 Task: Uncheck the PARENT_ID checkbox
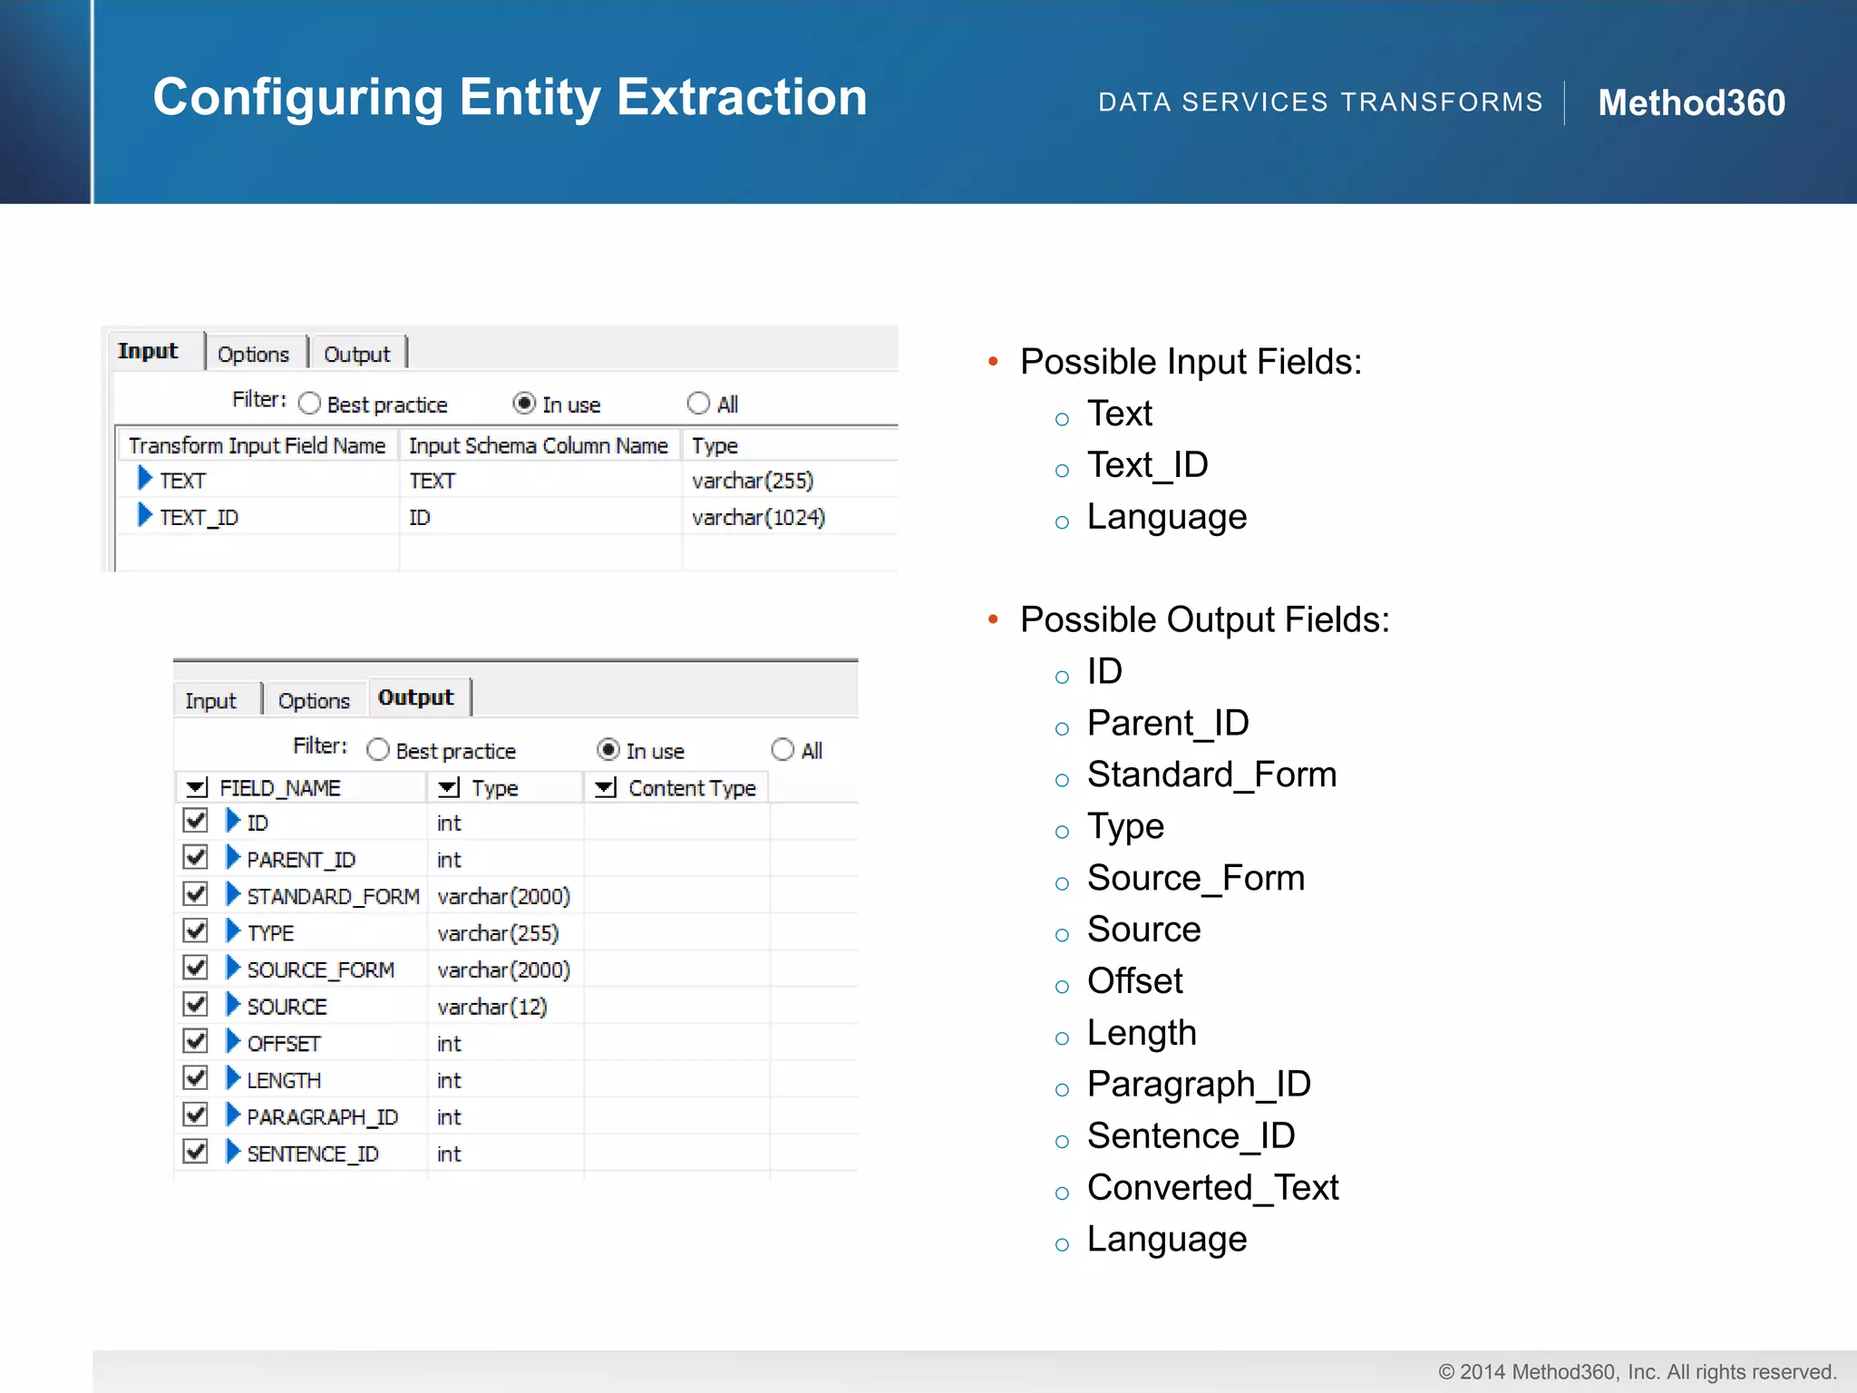[195, 857]
